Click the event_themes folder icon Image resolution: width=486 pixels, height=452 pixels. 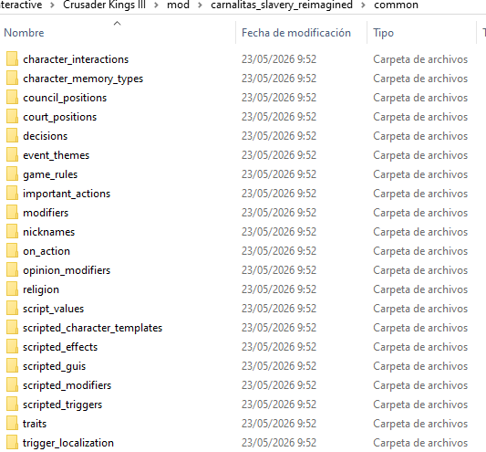(x=12, y=155)
